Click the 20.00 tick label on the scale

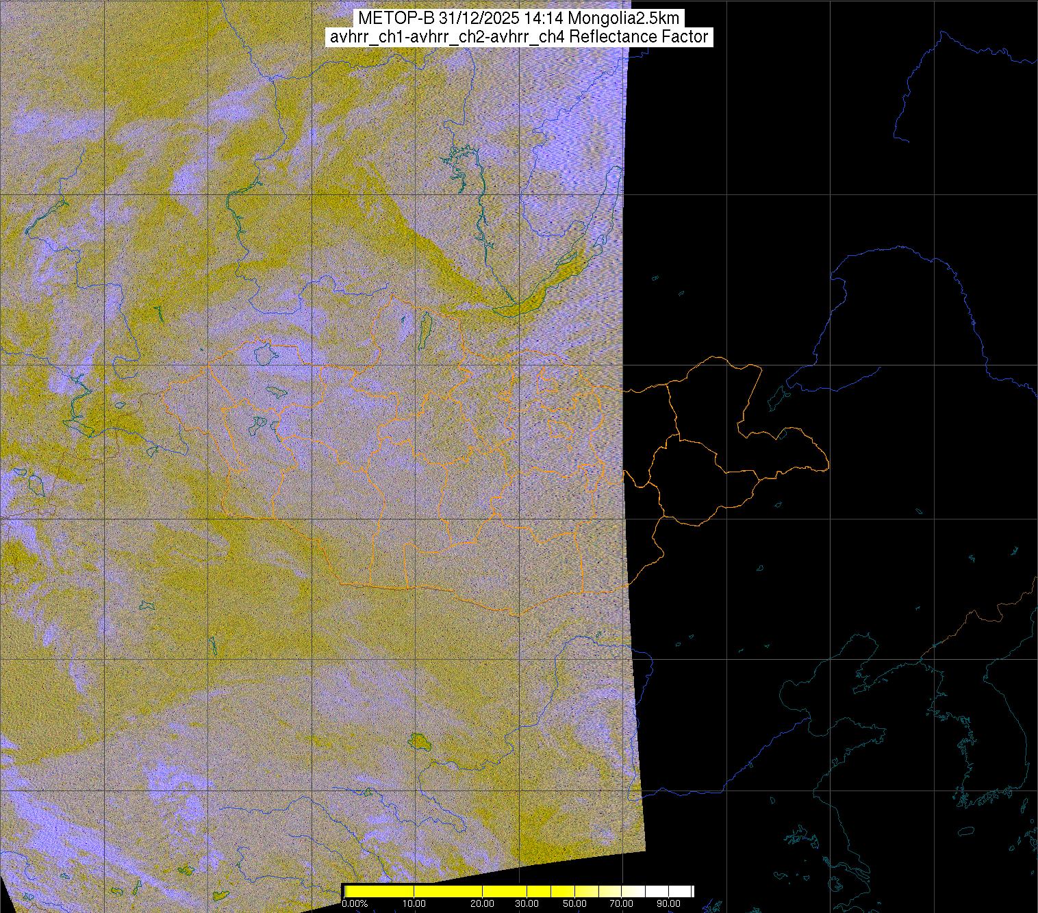(x=483, y=904)
